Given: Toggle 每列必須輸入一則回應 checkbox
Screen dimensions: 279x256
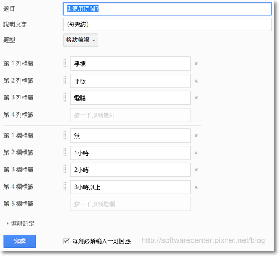Looking at the screenshot, I should click(x=66, y=241).
